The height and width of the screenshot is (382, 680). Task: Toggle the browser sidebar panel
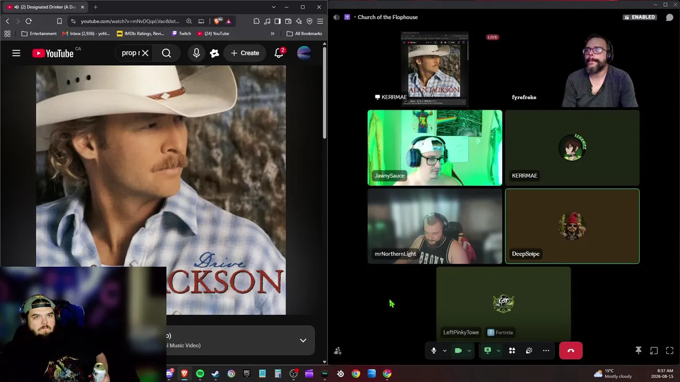[277, 21]
